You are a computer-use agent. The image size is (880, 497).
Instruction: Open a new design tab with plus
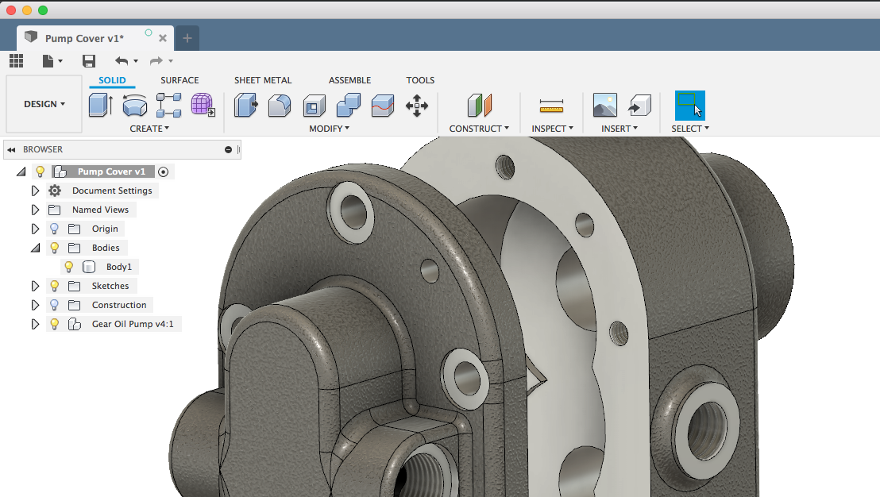pyautogui.click(x=187, y=38)
